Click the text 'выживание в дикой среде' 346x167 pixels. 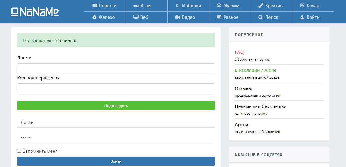[x=257, y=77]
